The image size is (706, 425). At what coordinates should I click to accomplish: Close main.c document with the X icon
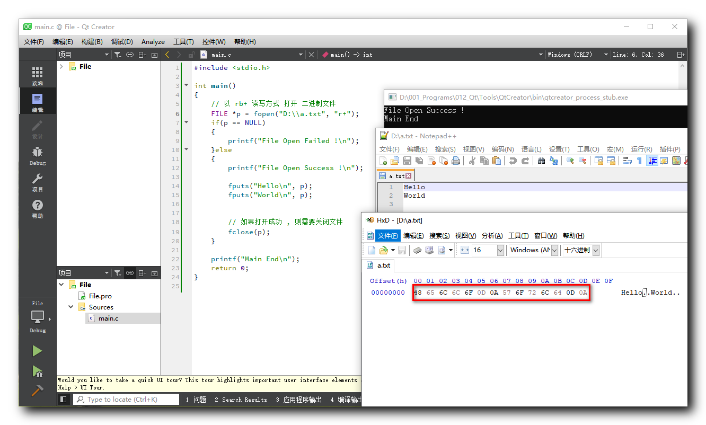point(311,55)
